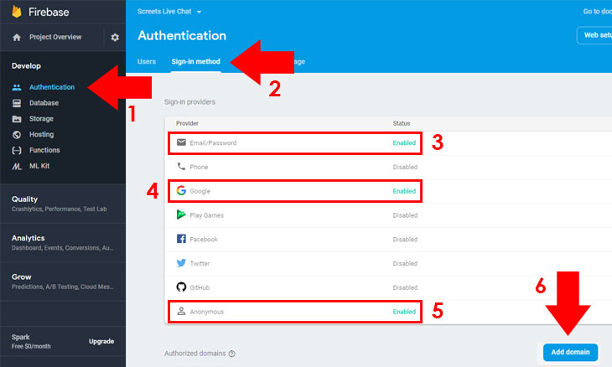
Task: Click the Authentication people icon
Action: (17, 87)
